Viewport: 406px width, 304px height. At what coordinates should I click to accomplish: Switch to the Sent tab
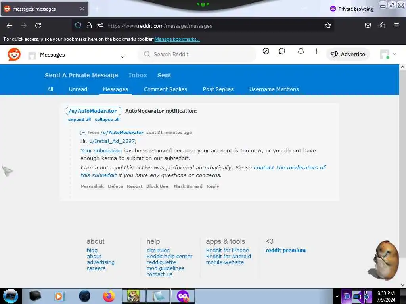click(x=164, y=75)
